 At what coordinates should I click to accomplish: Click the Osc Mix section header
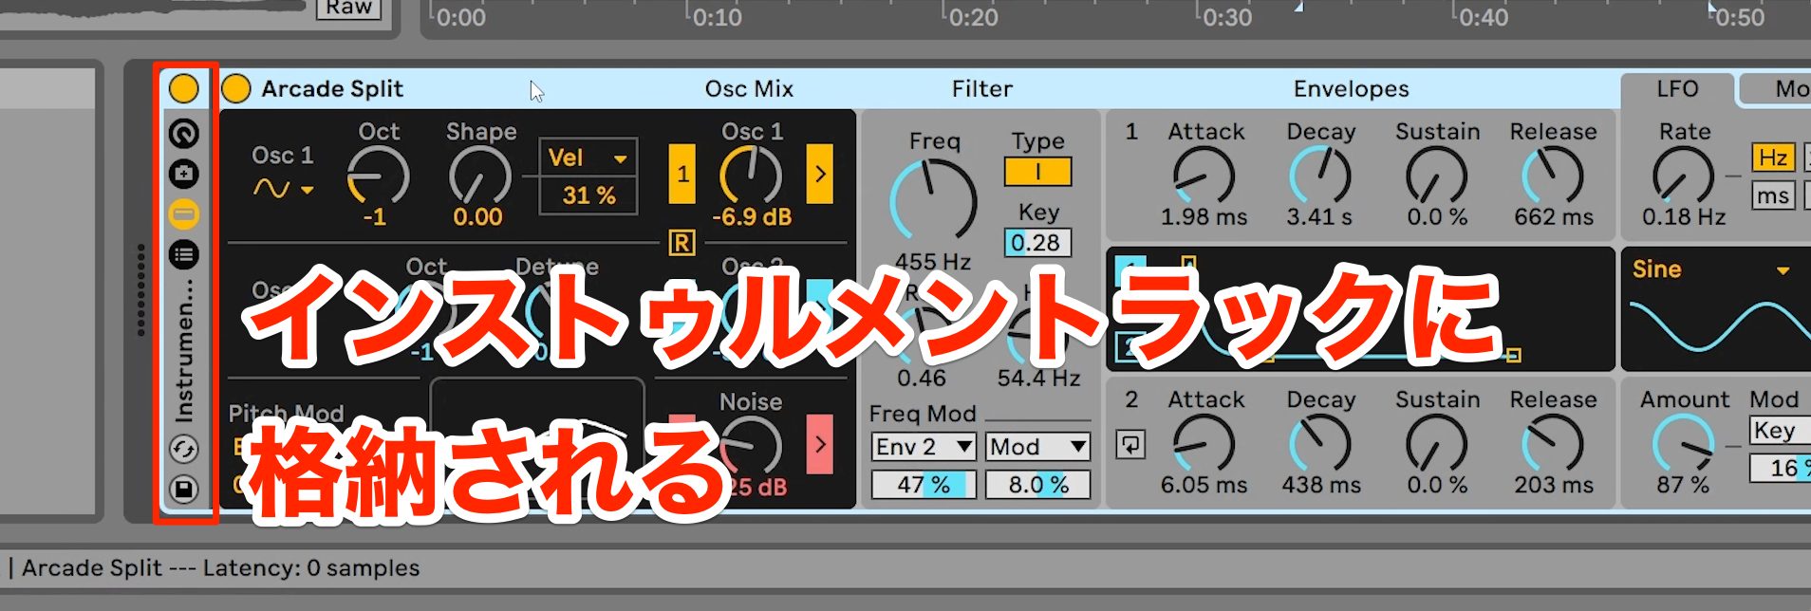coord(749,88)
